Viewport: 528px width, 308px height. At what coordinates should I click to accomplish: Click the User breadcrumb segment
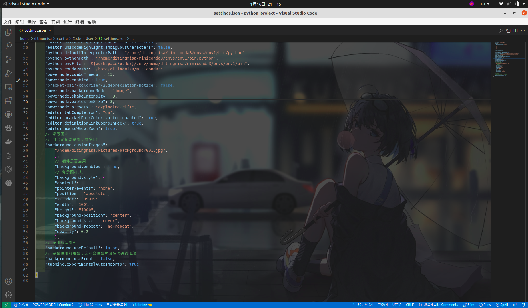(89, 39)
